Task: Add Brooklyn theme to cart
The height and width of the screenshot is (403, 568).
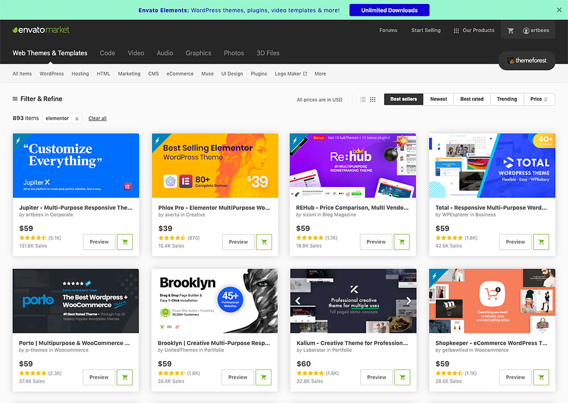Action: (x=264, y=377)
